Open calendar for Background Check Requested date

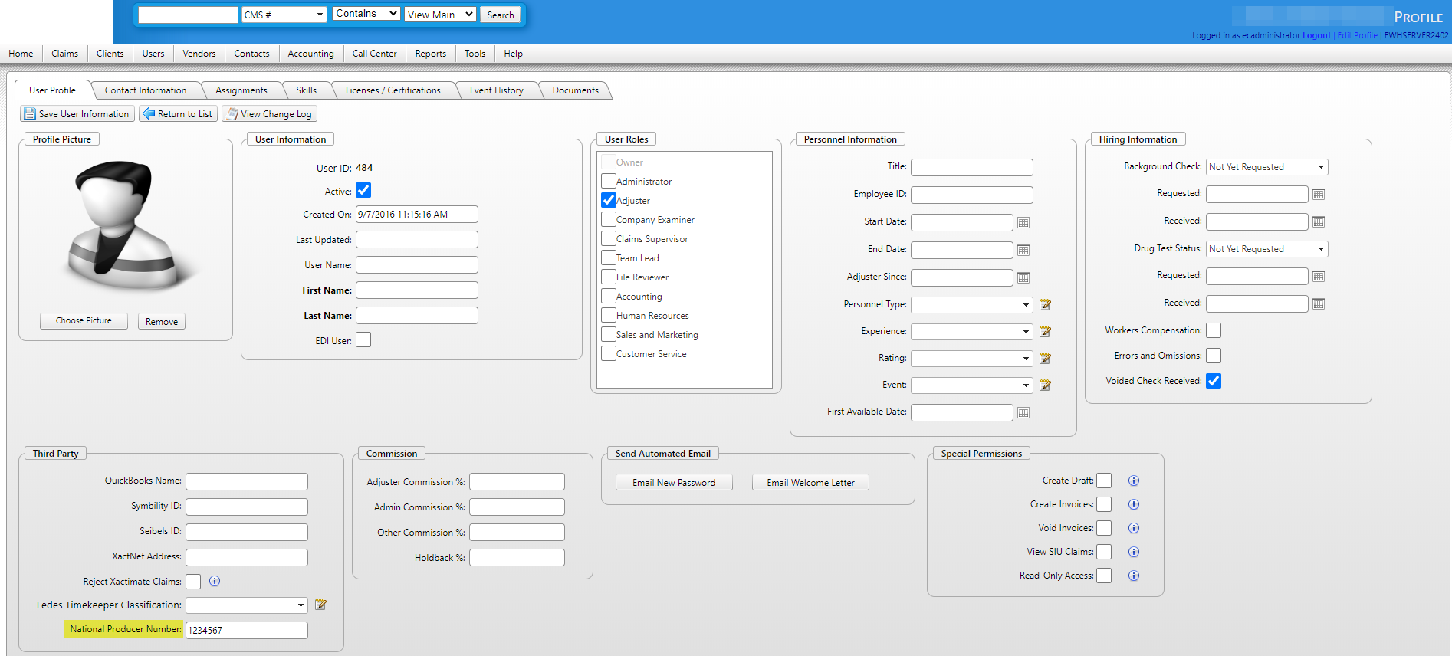coord(1318,195)
